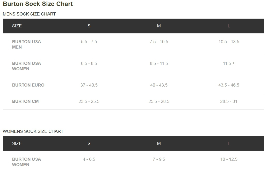Click the L column header in mens chart
The height and width of the screenshot is (170, 268).
(x=229, y=26)
